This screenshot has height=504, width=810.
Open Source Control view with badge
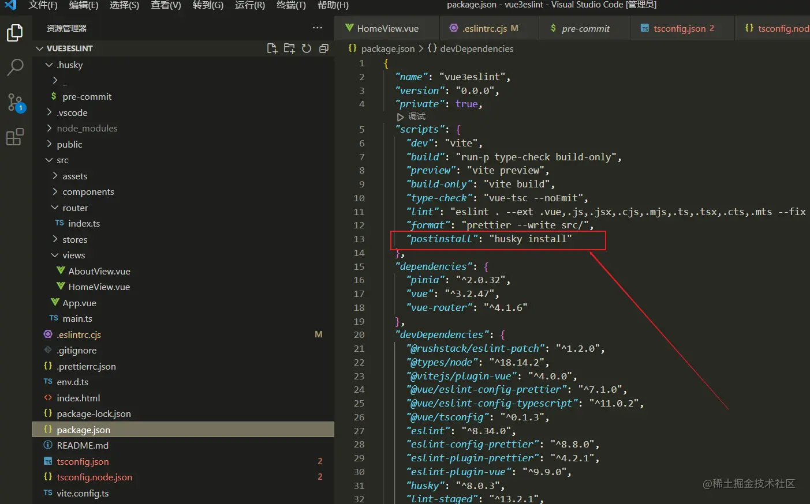tap(15, 103)
